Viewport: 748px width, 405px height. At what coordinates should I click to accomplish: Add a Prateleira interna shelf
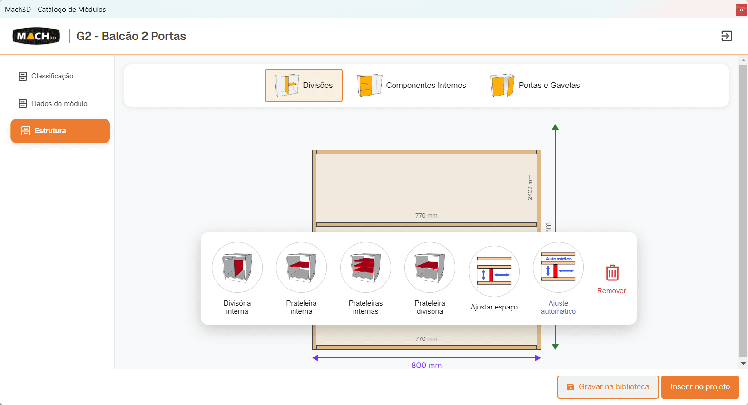301,267
